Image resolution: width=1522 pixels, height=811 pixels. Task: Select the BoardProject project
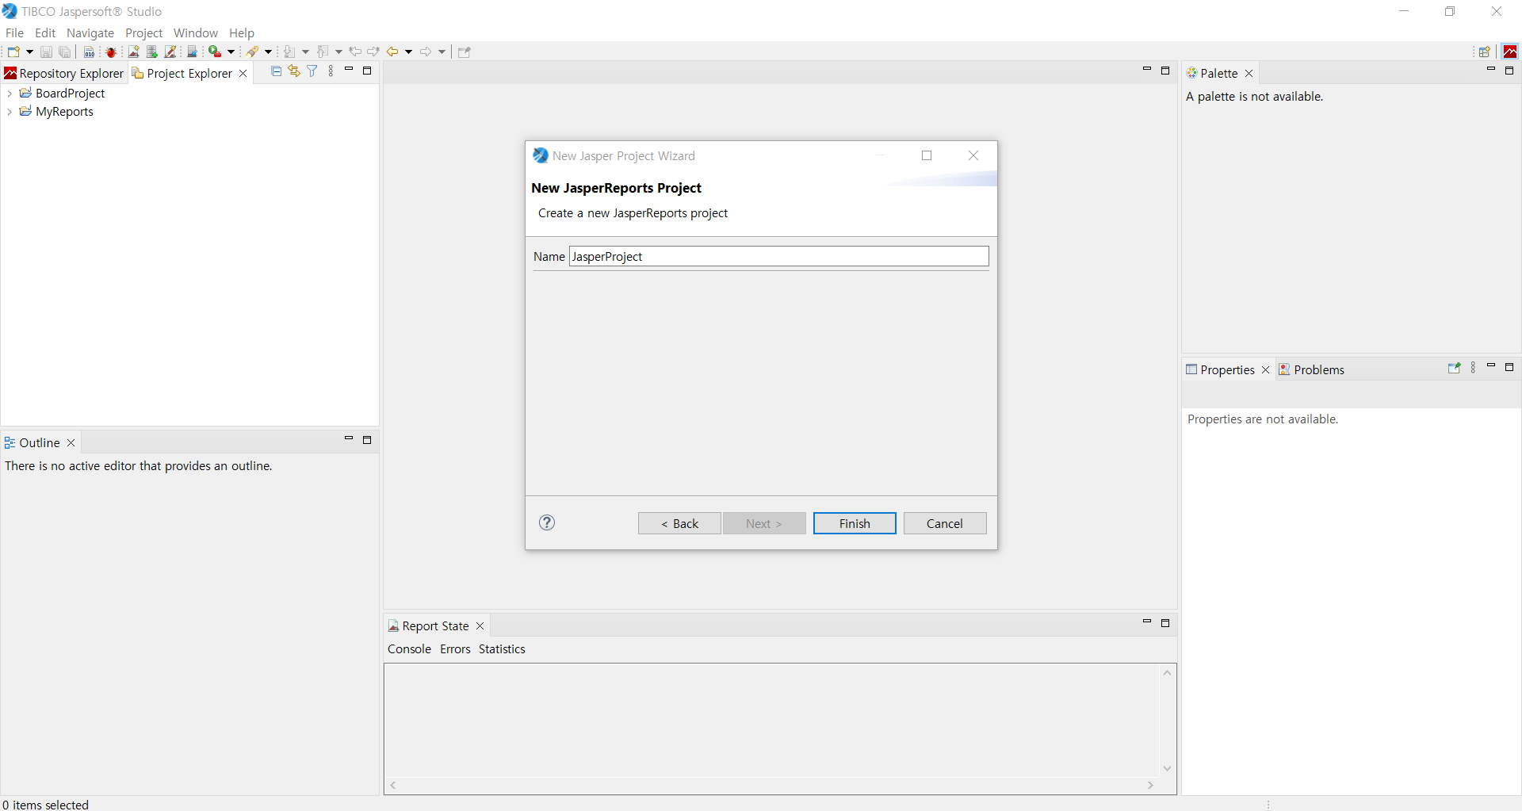click(x=70, y=94)
